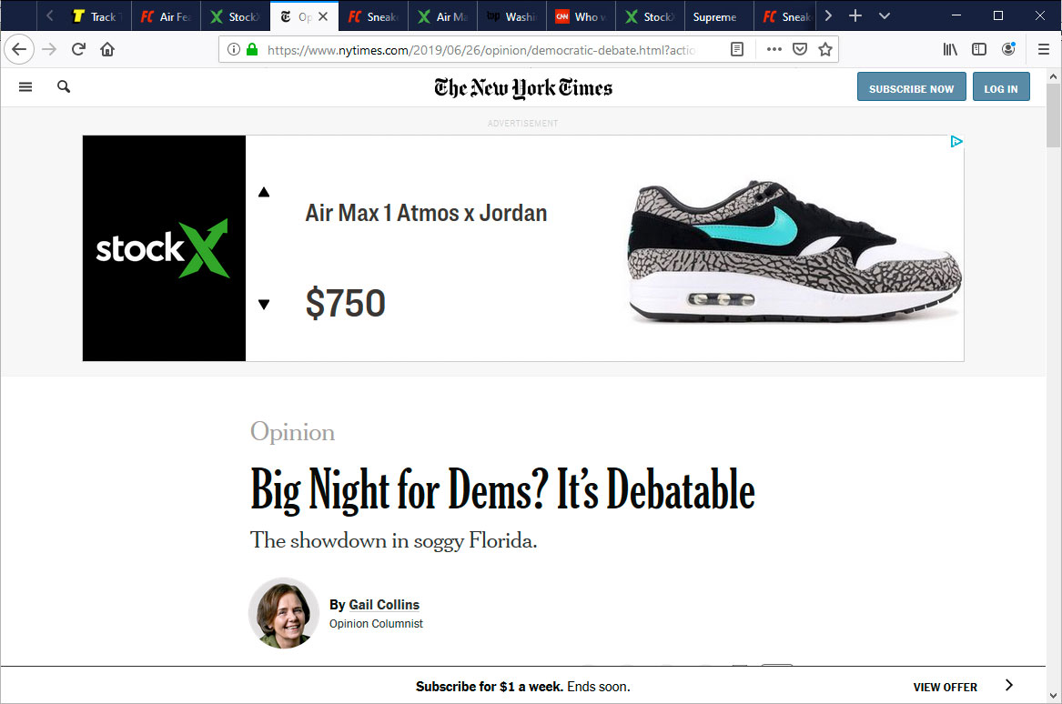The image size is (1062, 704).
Task: Reload the current page
Action: pos(77,49)
